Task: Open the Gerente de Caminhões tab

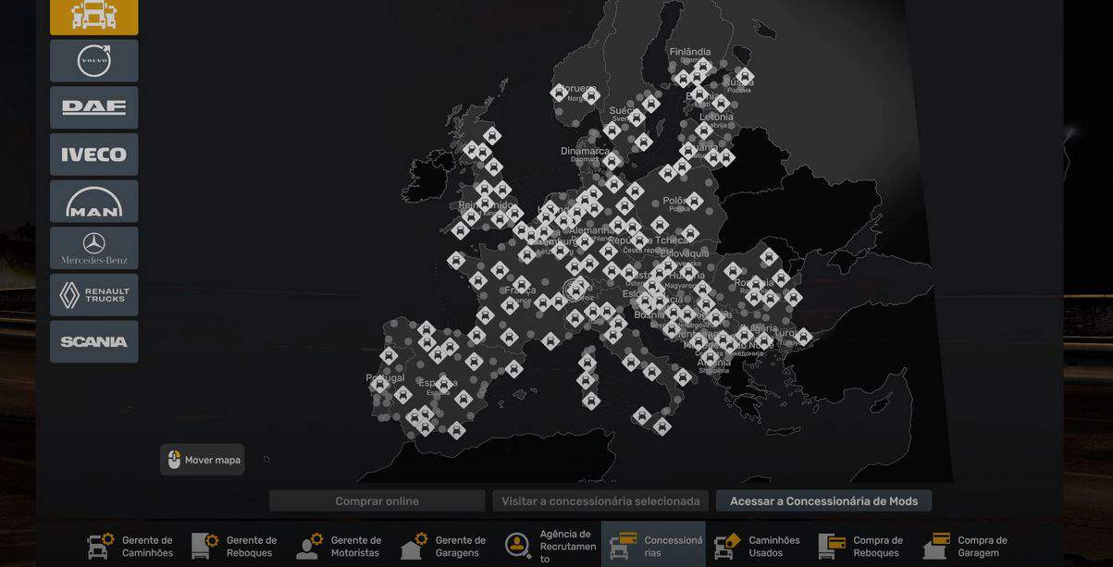Action: pyautogui.click(x=130, y=546)
